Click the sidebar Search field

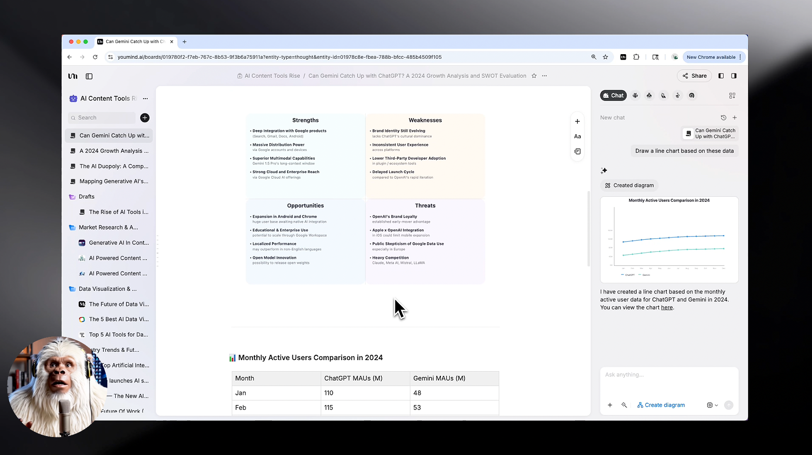pos(102,118)
